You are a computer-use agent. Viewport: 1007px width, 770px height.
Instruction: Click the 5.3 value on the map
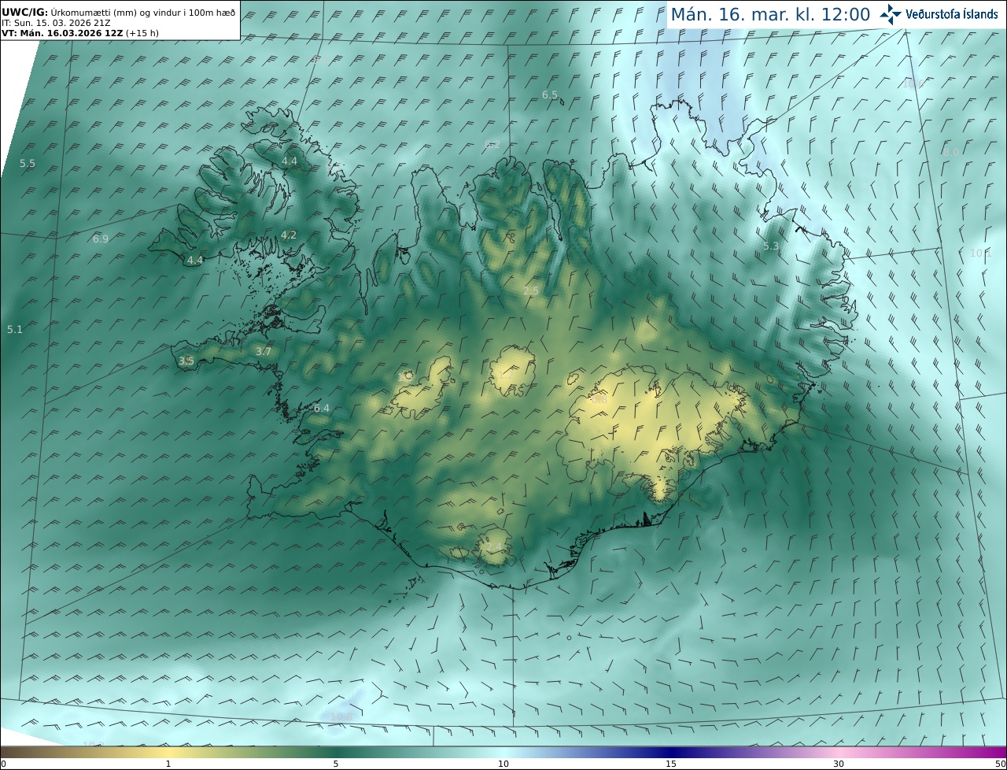[x=771, y=246]
